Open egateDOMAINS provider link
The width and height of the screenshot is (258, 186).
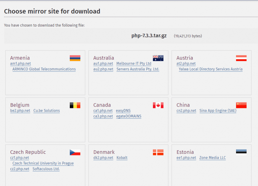coord(129,116)
